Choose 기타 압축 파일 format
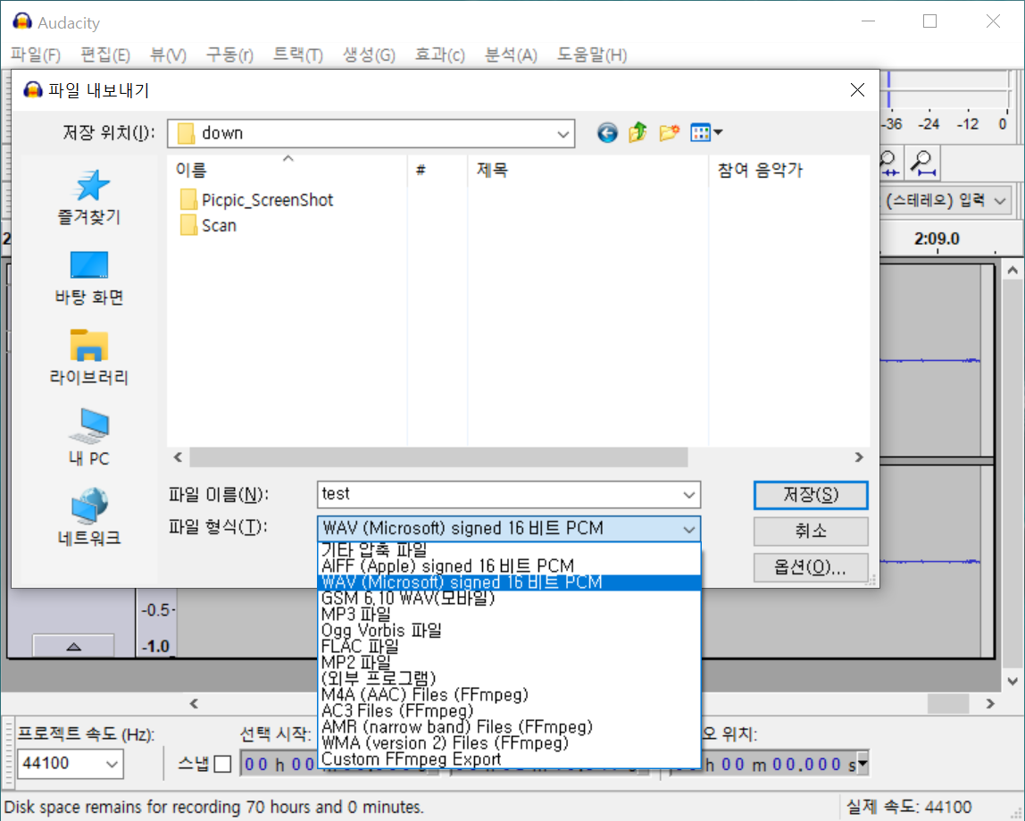Image resolution: width=1025 pixels, height=821 pixels. click(509, 550)
